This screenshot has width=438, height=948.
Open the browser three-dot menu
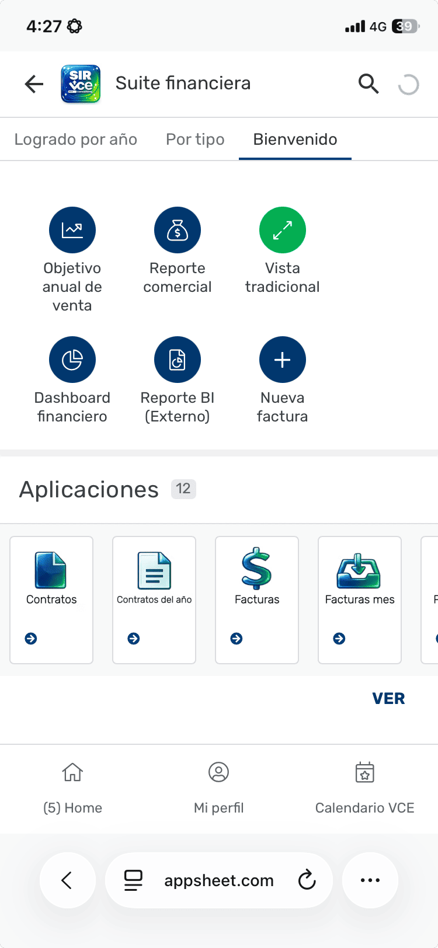(370, 880)
